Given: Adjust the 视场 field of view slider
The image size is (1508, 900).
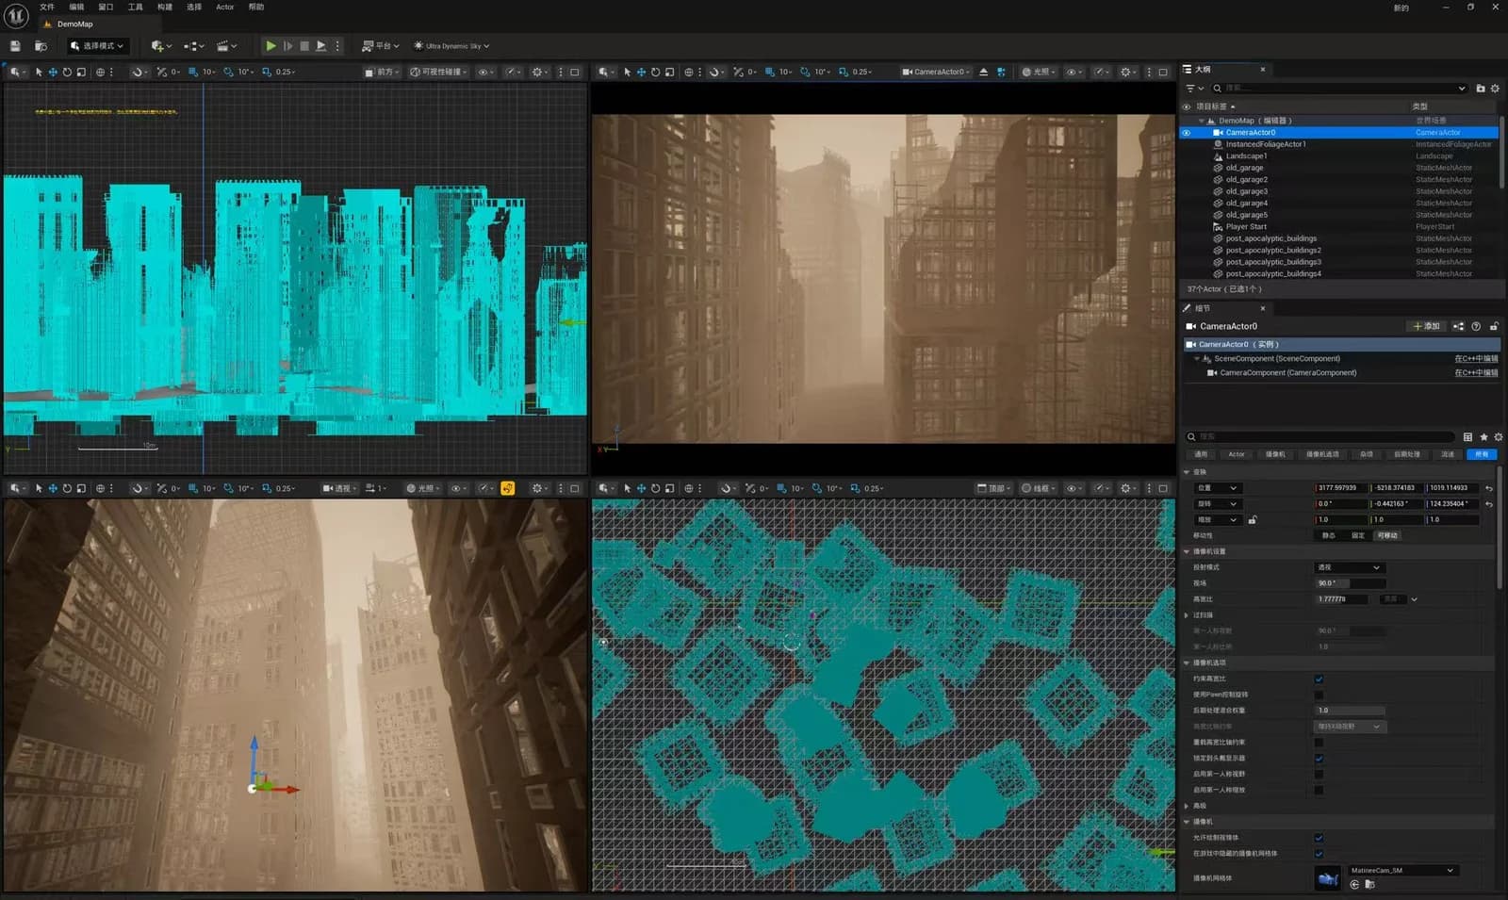Looking at the screenshot, I should pos(1351,583).
